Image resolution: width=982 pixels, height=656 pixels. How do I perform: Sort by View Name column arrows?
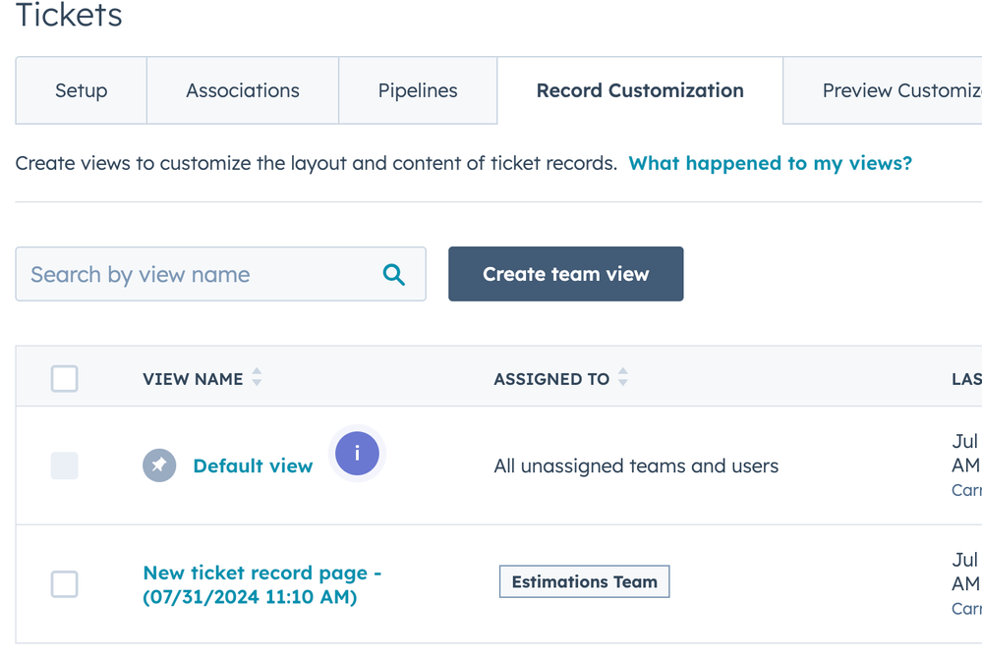coord(257,377)
